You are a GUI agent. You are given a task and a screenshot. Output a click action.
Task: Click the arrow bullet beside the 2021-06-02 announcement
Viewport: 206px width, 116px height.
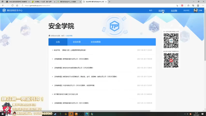coord(52,50)
